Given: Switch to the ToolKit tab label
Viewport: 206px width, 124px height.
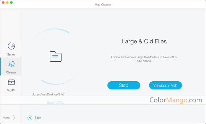Looking at the screenshot, I should [11, 90].
